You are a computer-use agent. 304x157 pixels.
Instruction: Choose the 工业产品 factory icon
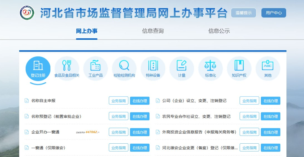pyautogui.click(x=95, y=68)
